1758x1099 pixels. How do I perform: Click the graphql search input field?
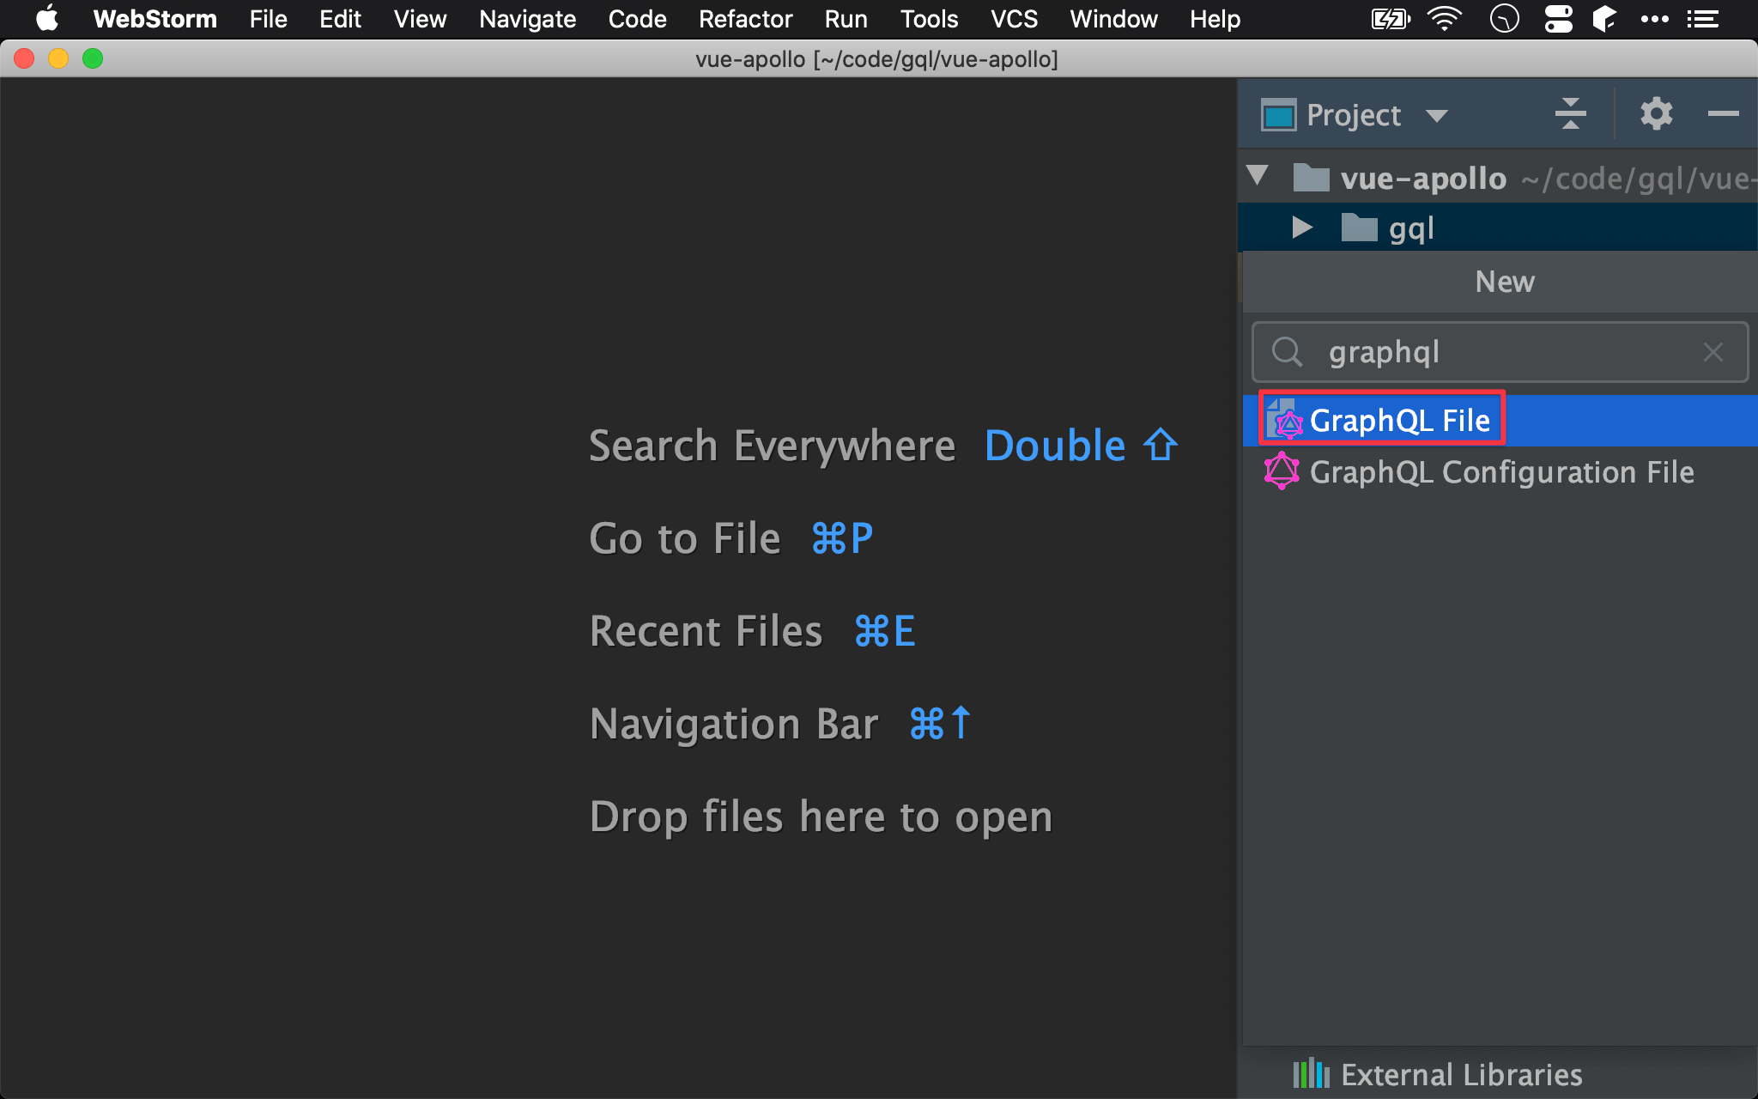tap(1502, 352)
